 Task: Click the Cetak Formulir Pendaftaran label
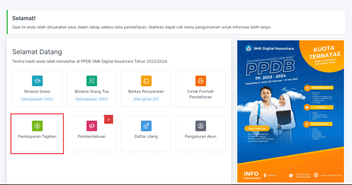(200, 94)
